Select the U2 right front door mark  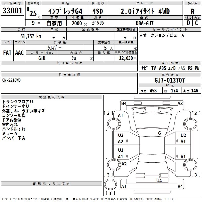pyautogui.click(x=183, y=135)
